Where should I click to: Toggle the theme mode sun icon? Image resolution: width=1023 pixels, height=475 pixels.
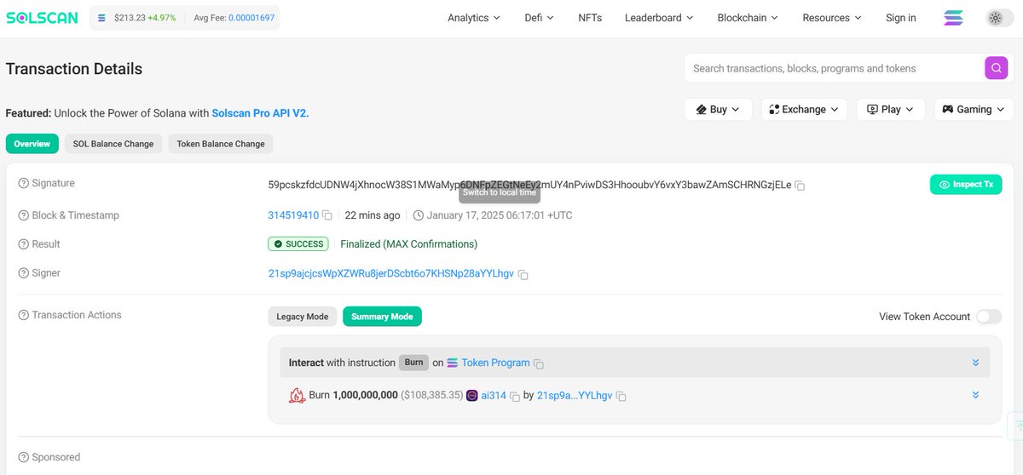[x=995, y=18]
